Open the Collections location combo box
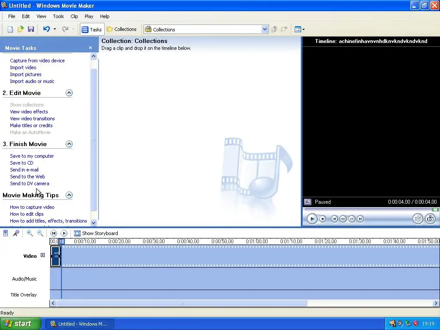Viewport: 440px width, 330px height. pyautogui.click(x=206, y=29)
